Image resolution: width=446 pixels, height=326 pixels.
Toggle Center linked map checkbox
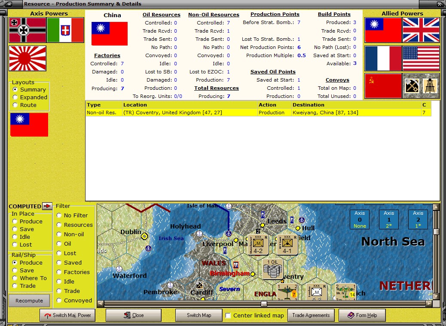[228, 316]
